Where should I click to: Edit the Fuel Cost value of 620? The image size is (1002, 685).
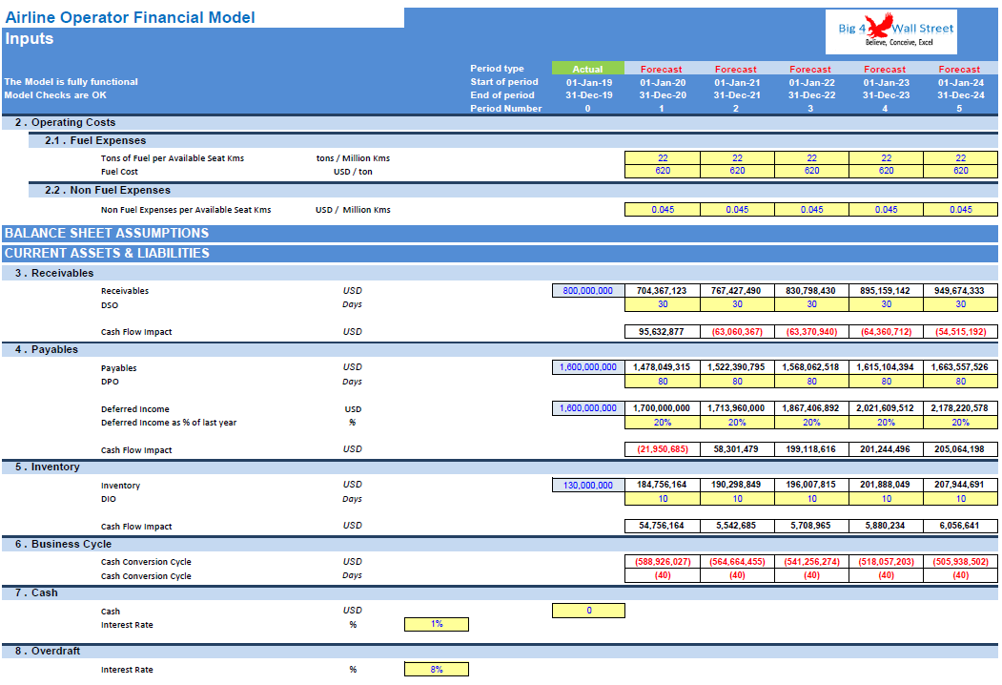click(662, 173)
